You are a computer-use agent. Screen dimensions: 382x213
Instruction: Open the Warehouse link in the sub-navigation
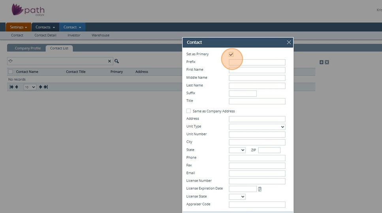tap(100, 35)
